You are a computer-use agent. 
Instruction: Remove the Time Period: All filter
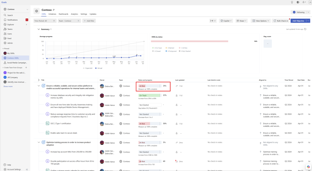pos(54,21)
